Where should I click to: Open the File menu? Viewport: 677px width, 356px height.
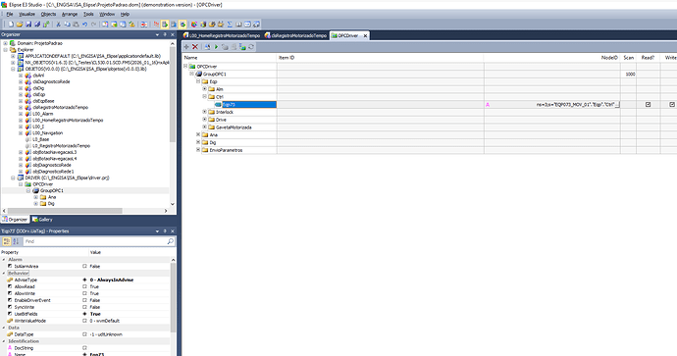point(10,15)
